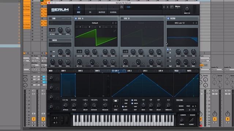Toggle filter routing for oscillator A
234x131 pixels.
pos(168,49)
